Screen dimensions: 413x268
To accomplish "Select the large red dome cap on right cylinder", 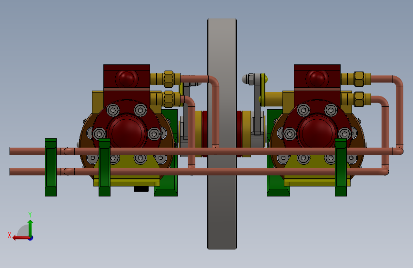I will click(317, 132).
